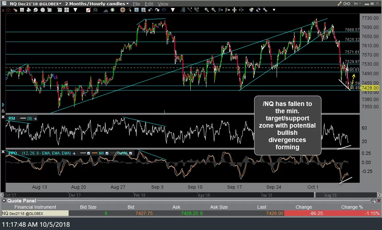
Task: Open RSI indicator settings wrench
Action: (35, 118)
